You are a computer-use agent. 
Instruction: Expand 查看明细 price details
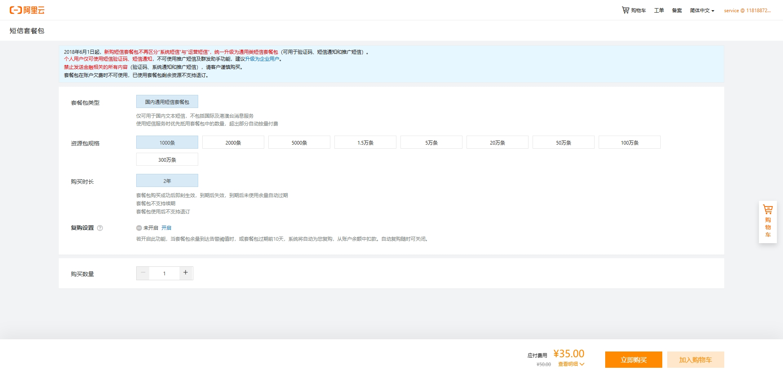tap(571, 364)
